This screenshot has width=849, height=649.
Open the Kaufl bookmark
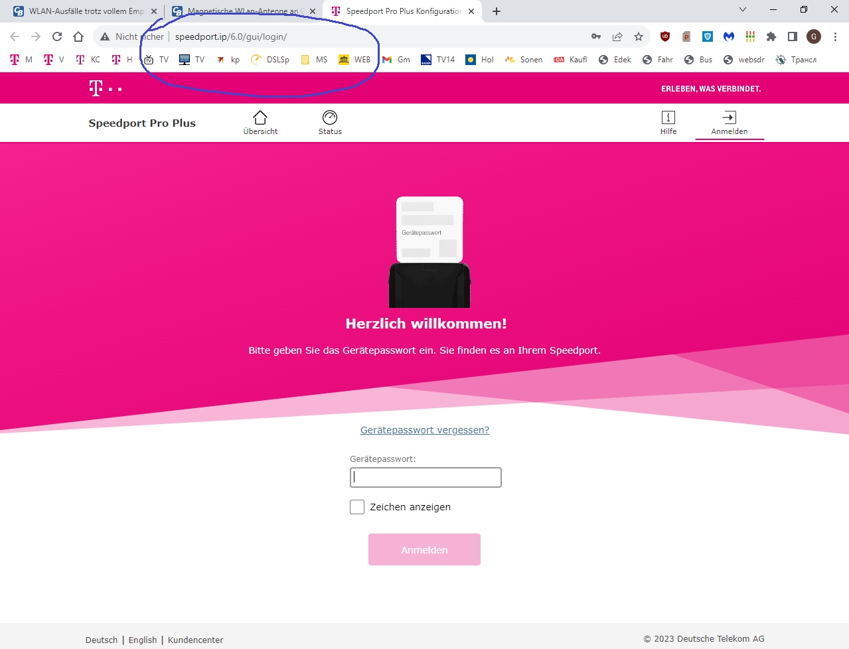click(571, 60)
